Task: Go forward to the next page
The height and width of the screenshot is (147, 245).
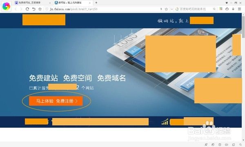Action: pos(21,9)
